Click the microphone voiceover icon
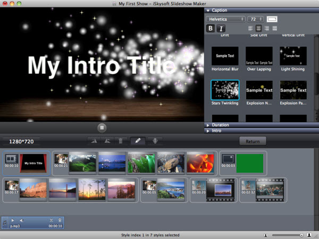The height and width of the screenshot is (239, 319). tap(156, 141)
